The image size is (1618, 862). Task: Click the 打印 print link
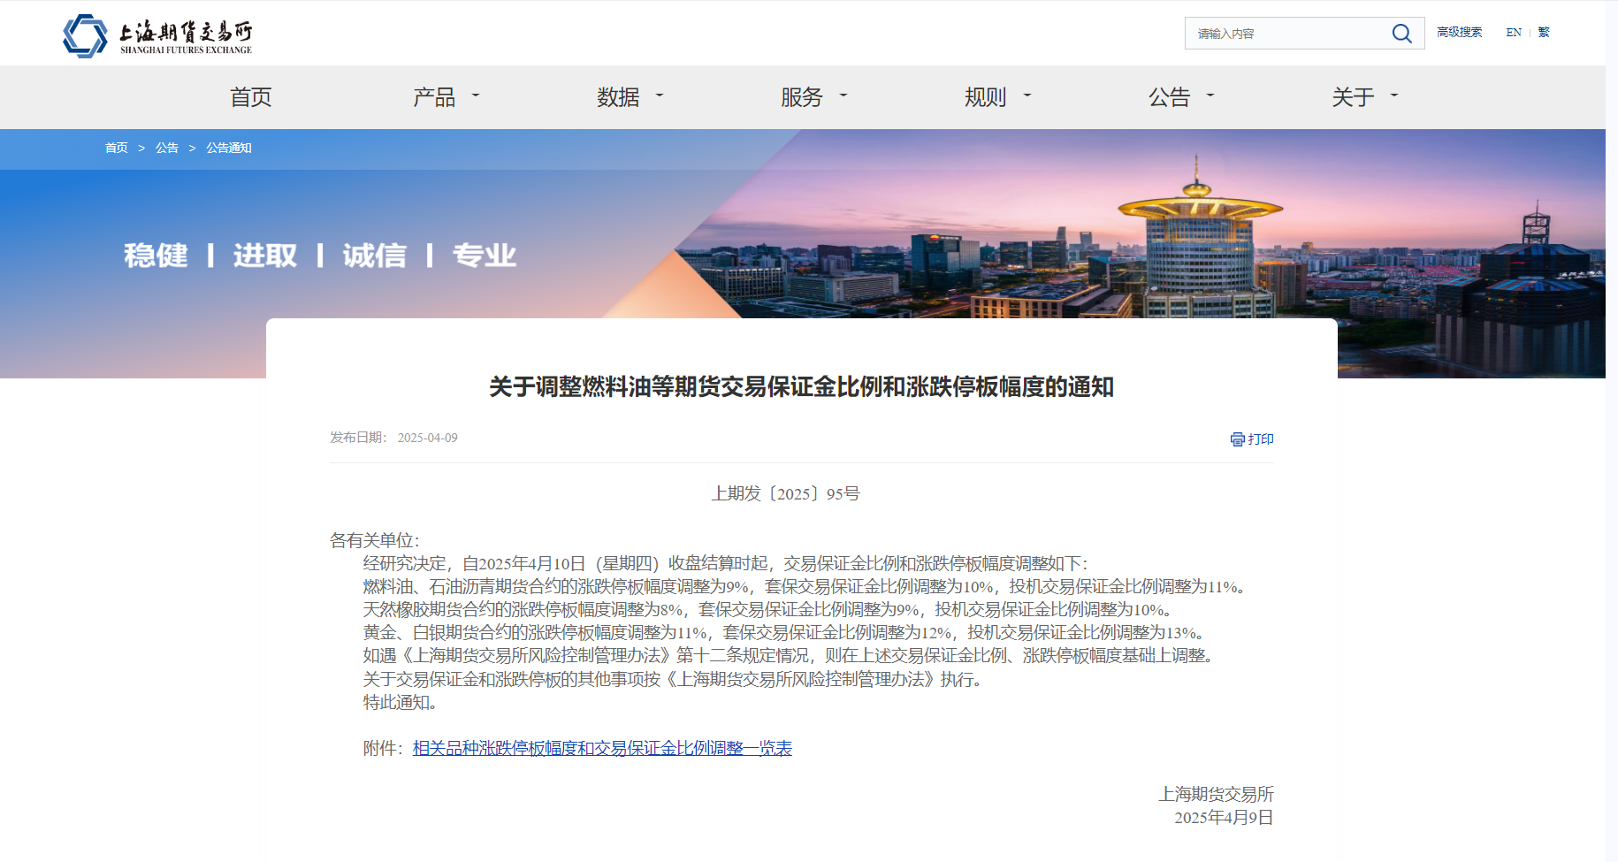pos(1260,439)
